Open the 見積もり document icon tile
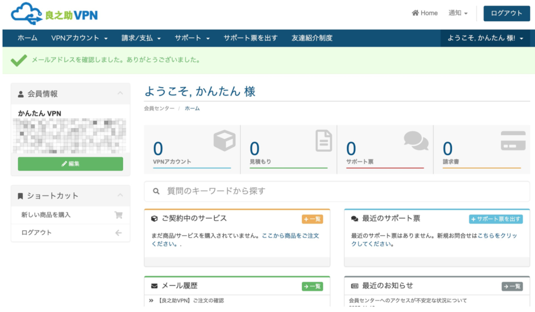This screenshot has width=535, height=312. point(288,149)
